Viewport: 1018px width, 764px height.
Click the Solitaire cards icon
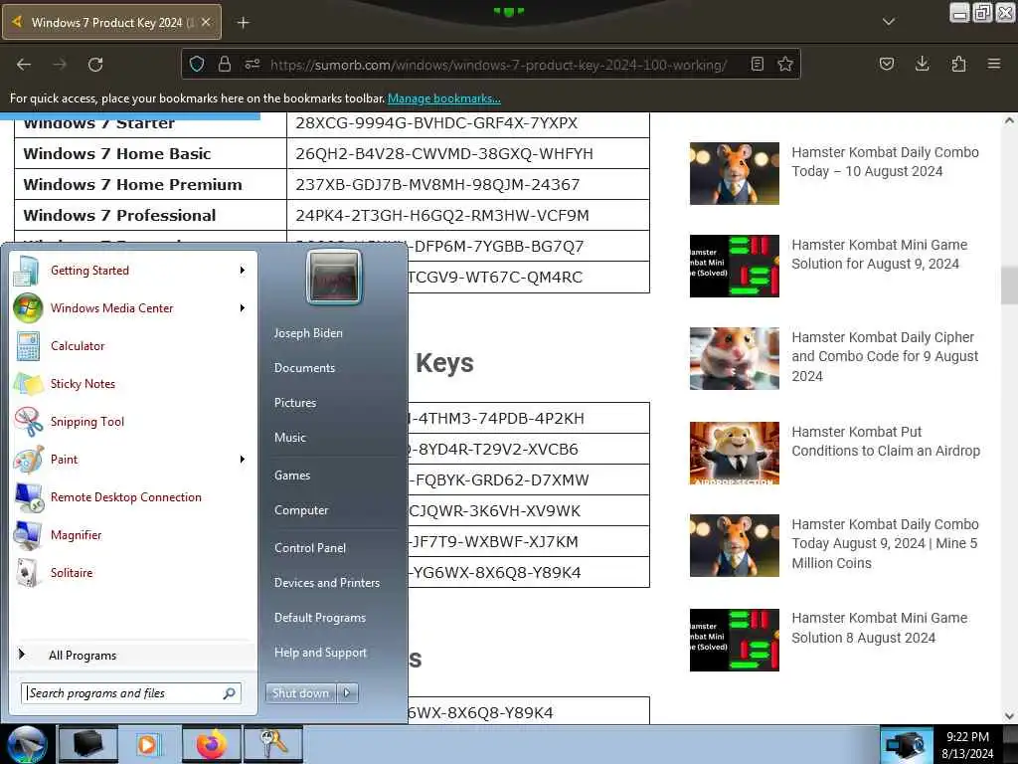click(x=29, y=573)
